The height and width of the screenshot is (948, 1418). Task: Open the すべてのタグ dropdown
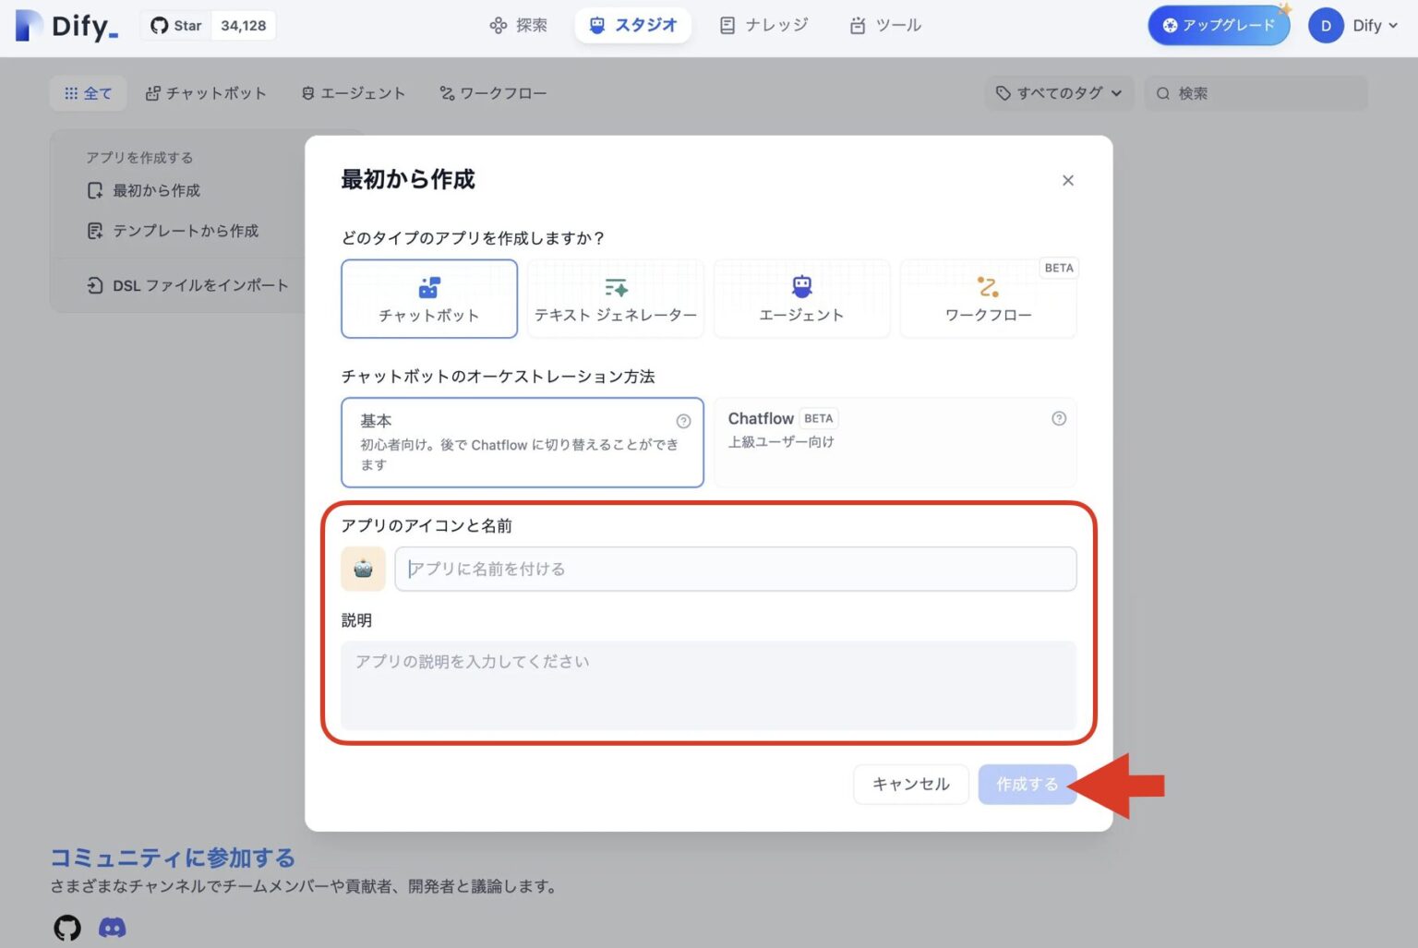point(1058,92)
